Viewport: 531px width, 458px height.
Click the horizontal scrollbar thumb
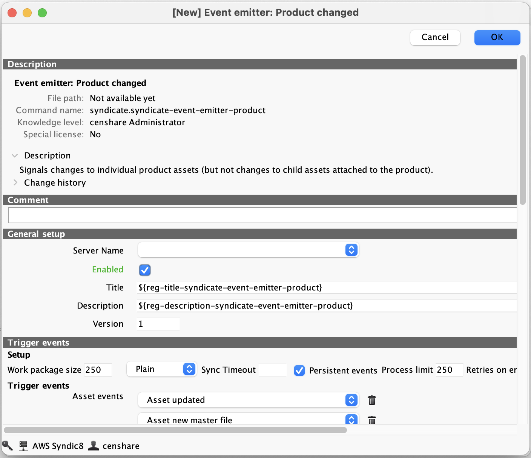[175, 430]
